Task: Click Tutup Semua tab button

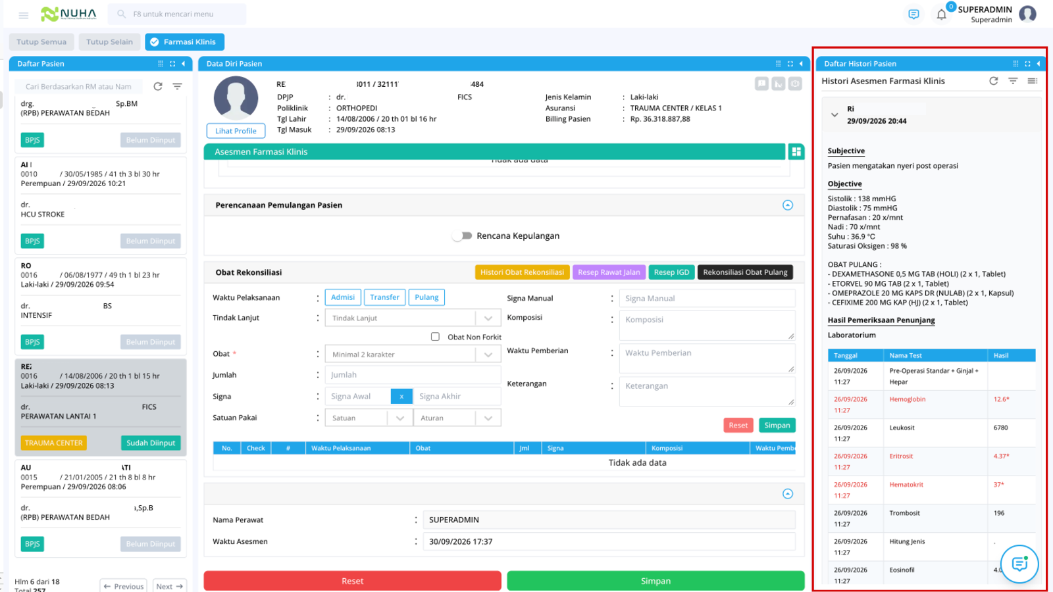Action: [41, 42]
